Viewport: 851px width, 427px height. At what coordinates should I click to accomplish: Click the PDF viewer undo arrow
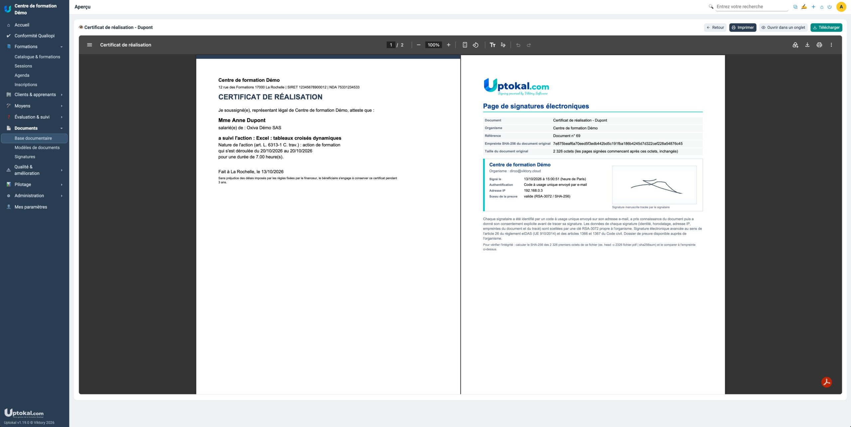(x=518, y=45)
